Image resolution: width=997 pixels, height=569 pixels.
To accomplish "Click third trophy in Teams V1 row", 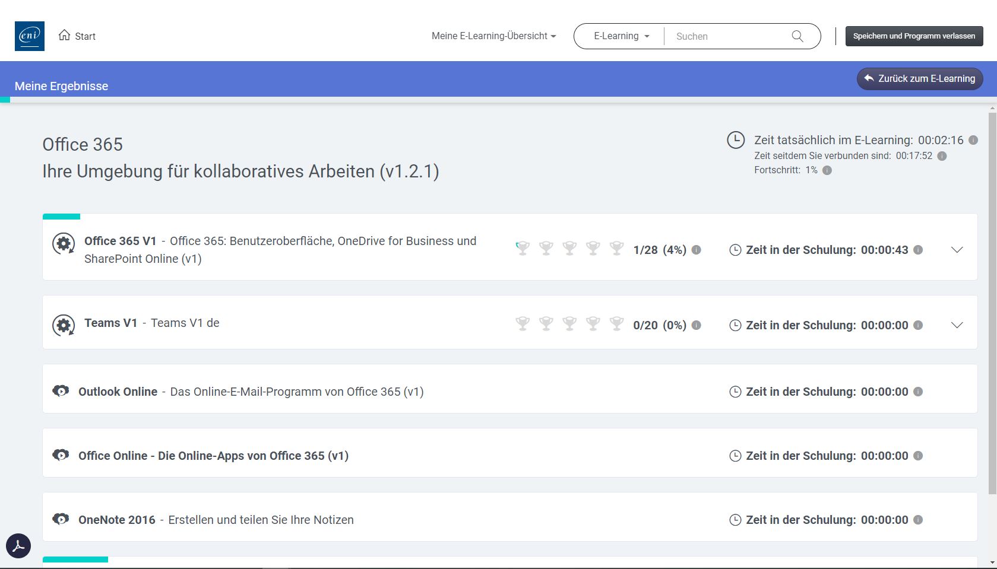I will coord(569,323).
